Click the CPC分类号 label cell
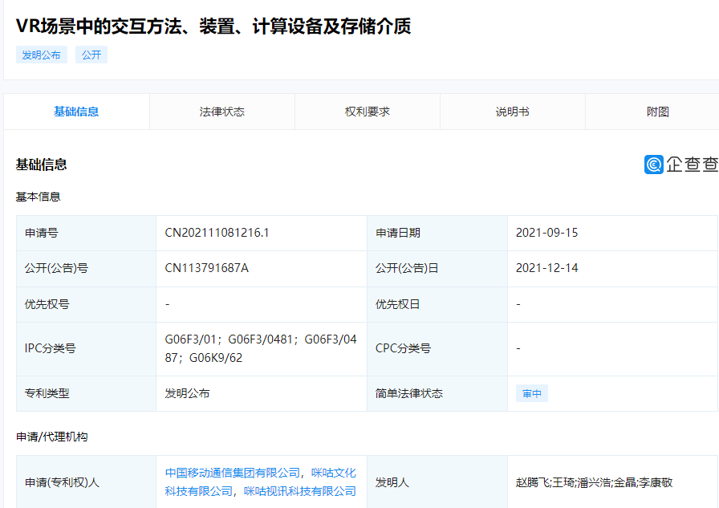The width and height of the screenshot is (719, 508). (437, 348)
